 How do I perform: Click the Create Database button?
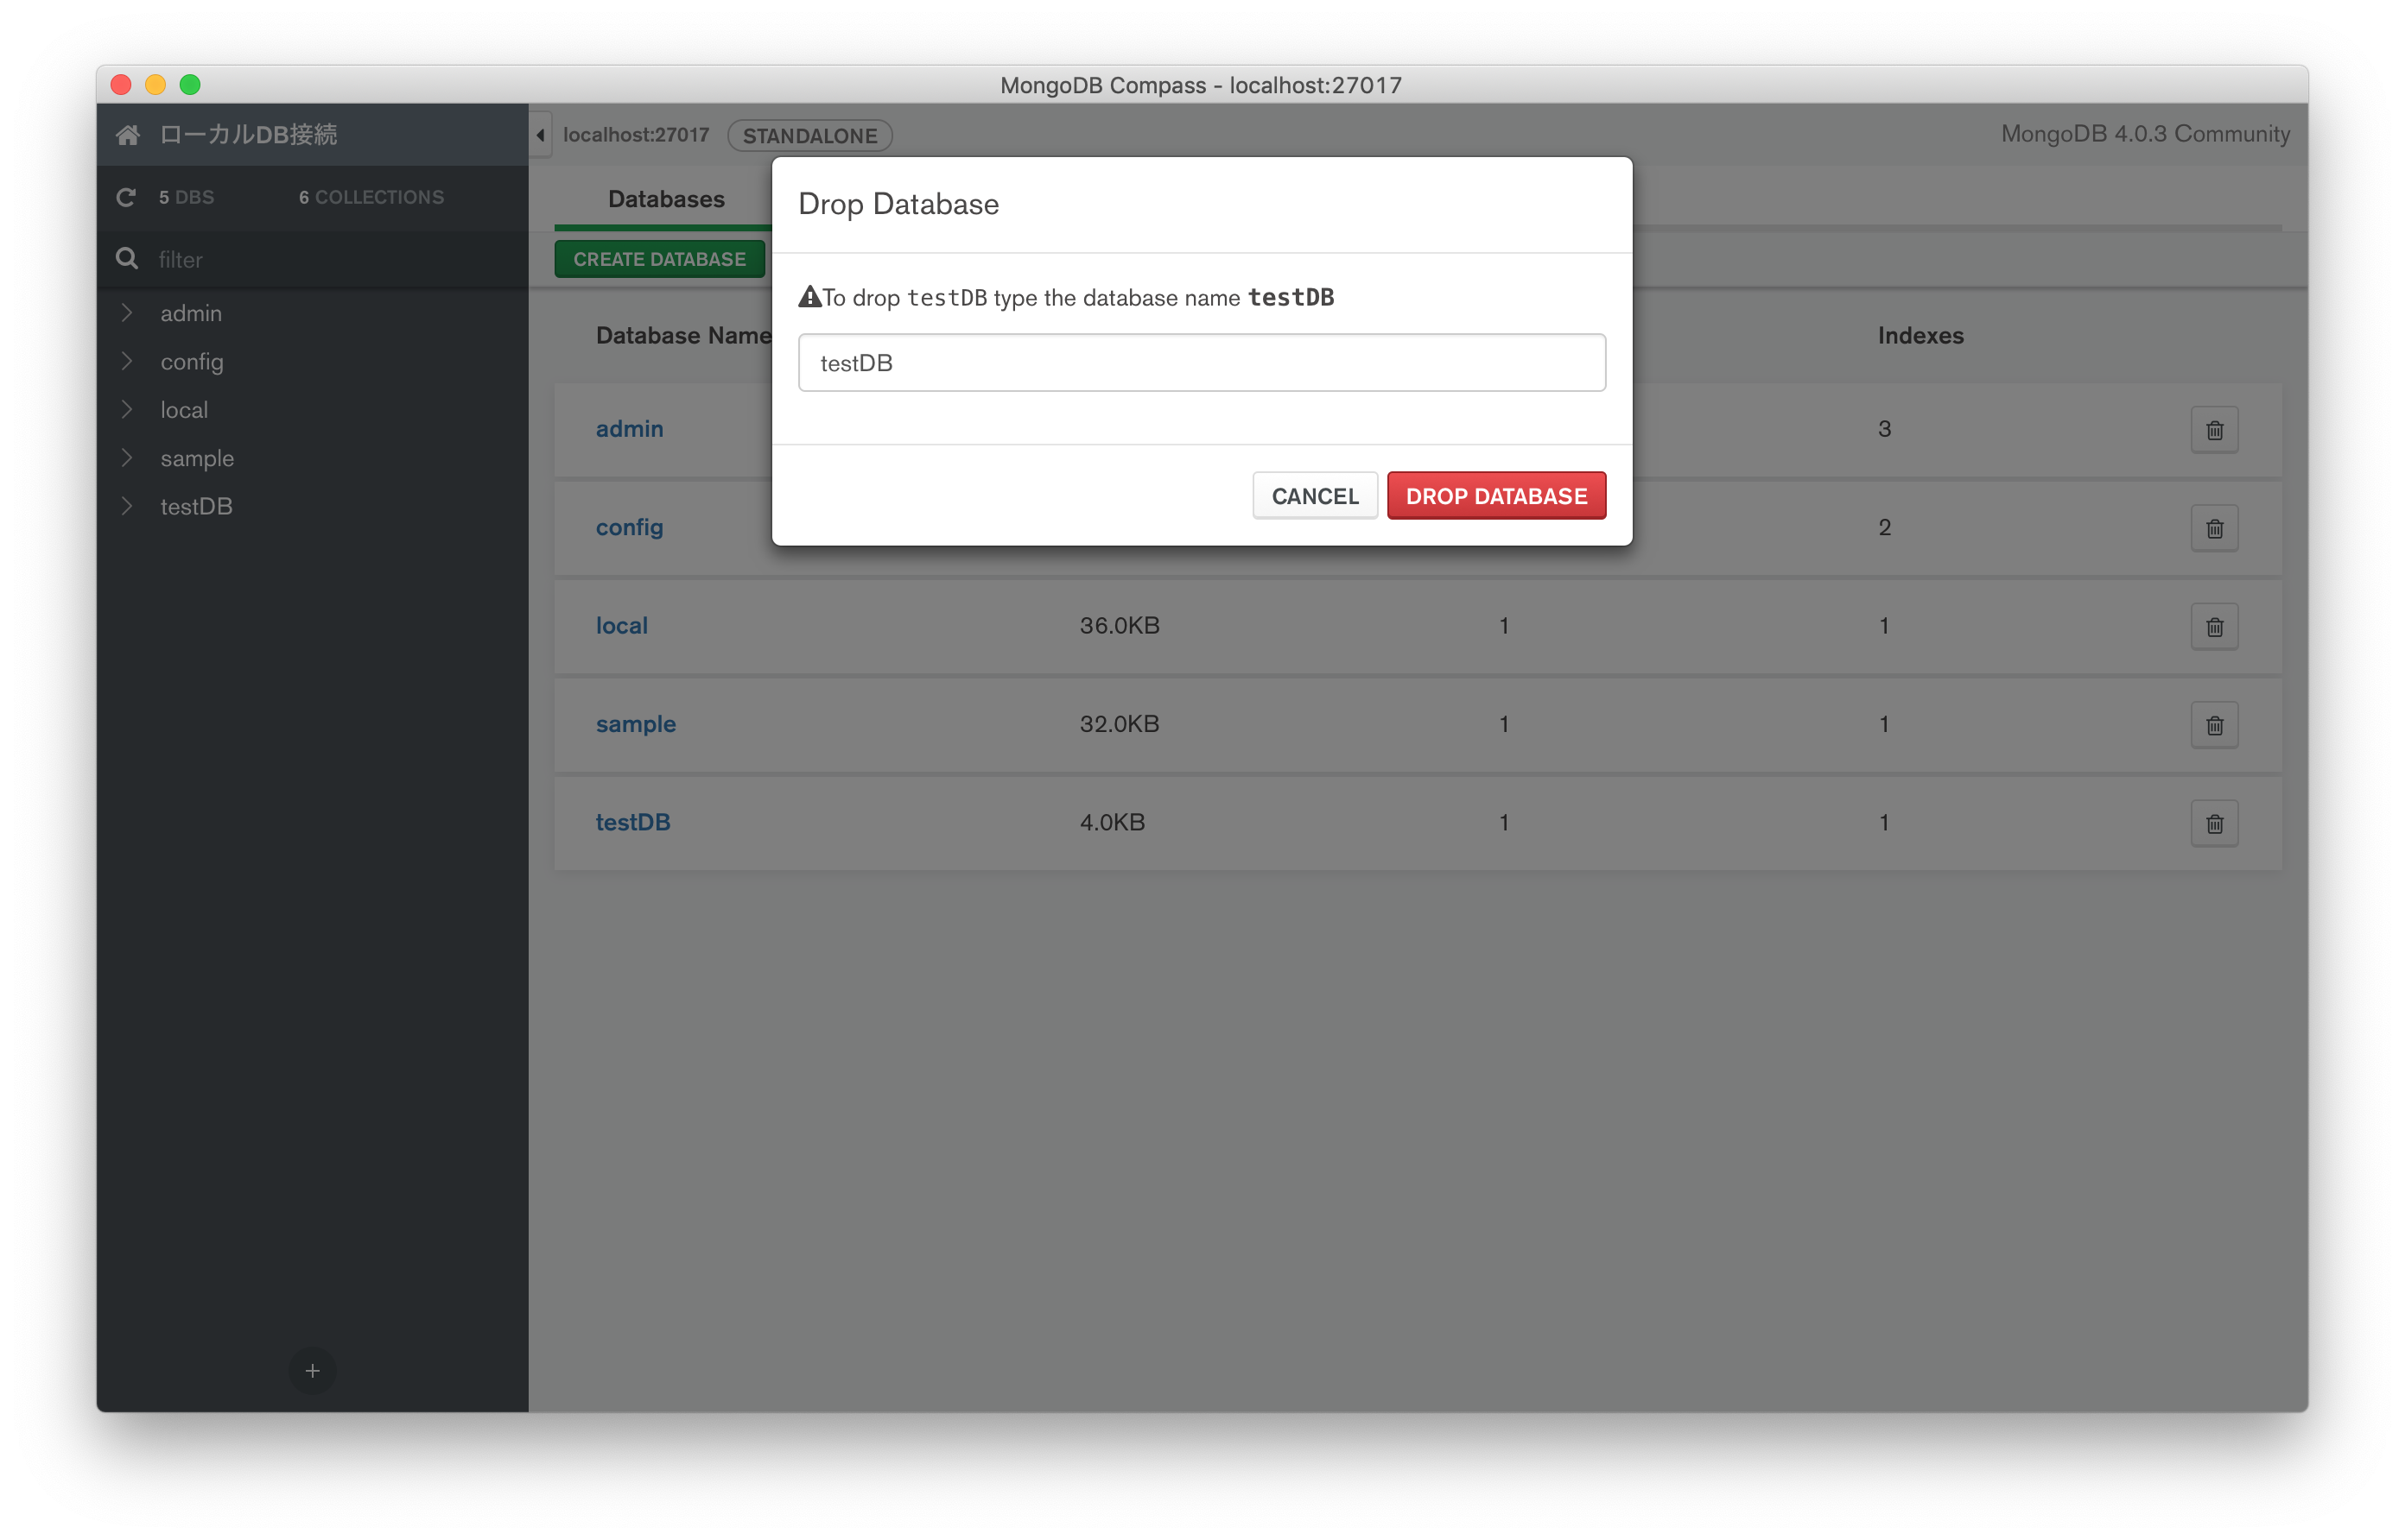659,259
